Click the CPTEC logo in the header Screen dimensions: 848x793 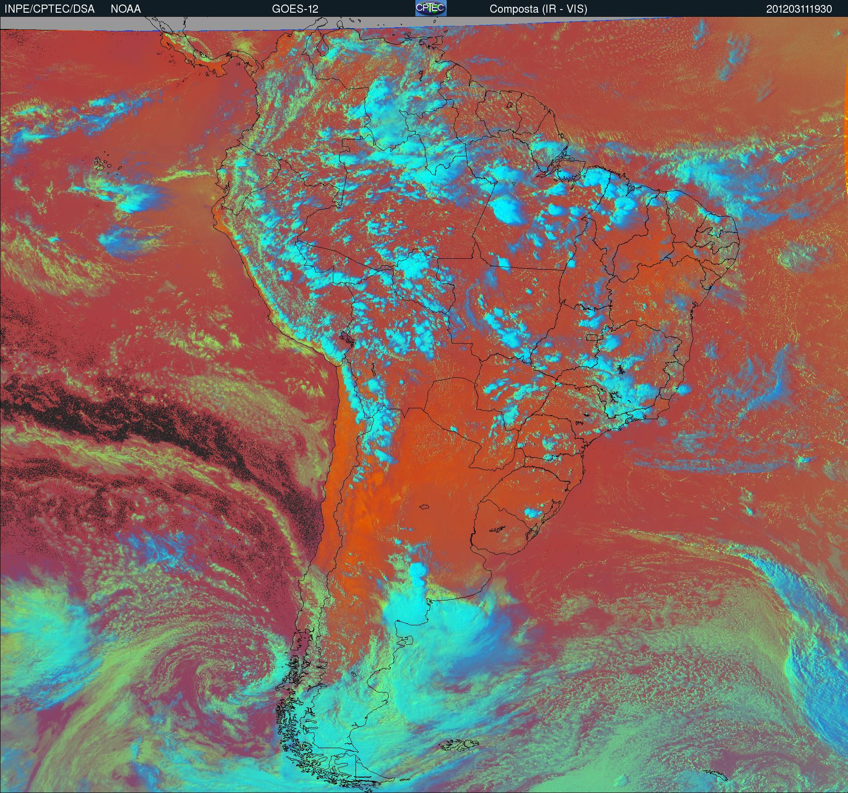click(x=431, y=8)
